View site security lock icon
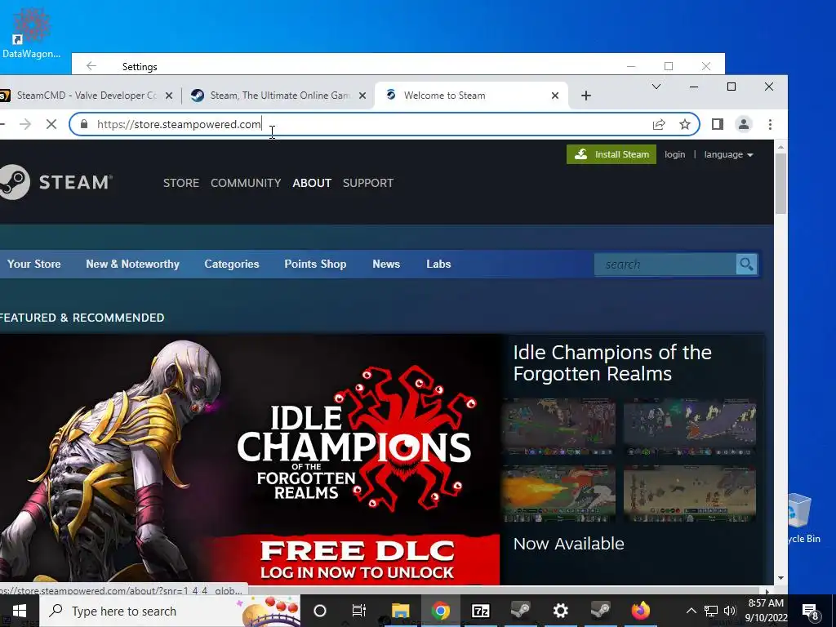 coord(84,124)
